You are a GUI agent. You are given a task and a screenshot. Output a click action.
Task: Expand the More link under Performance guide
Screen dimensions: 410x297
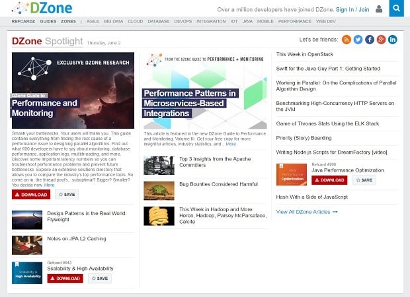(x=50, y=185)
